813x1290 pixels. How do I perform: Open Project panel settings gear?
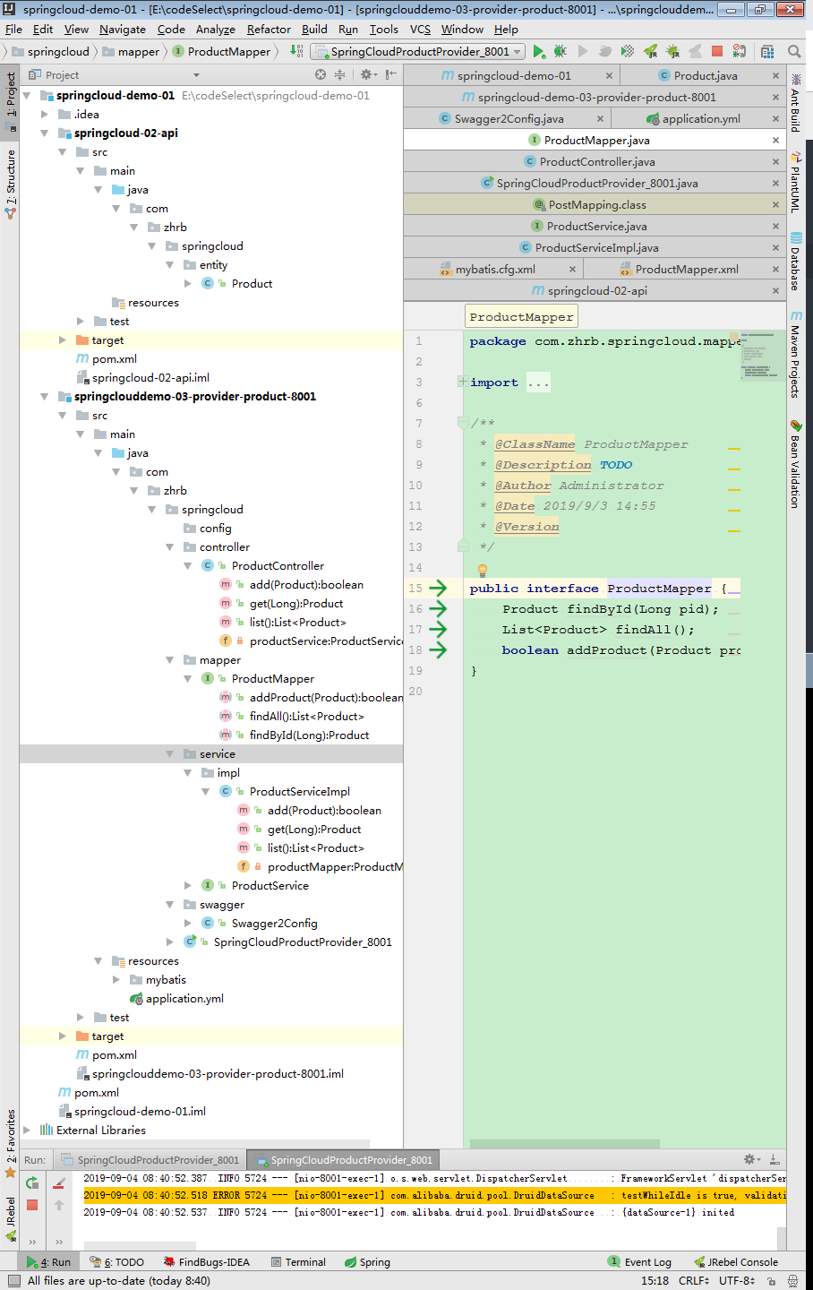point(366,76)
